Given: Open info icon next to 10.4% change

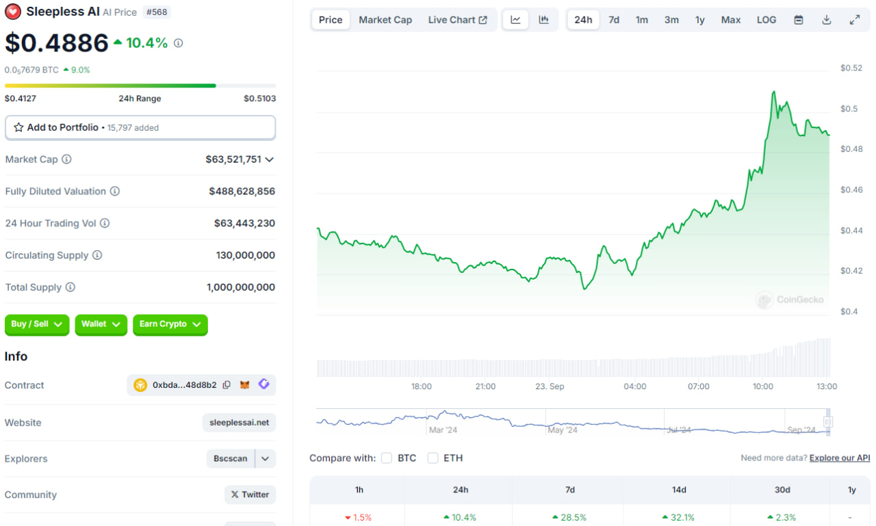Looking at the screenshot, I should pos(179,43).
